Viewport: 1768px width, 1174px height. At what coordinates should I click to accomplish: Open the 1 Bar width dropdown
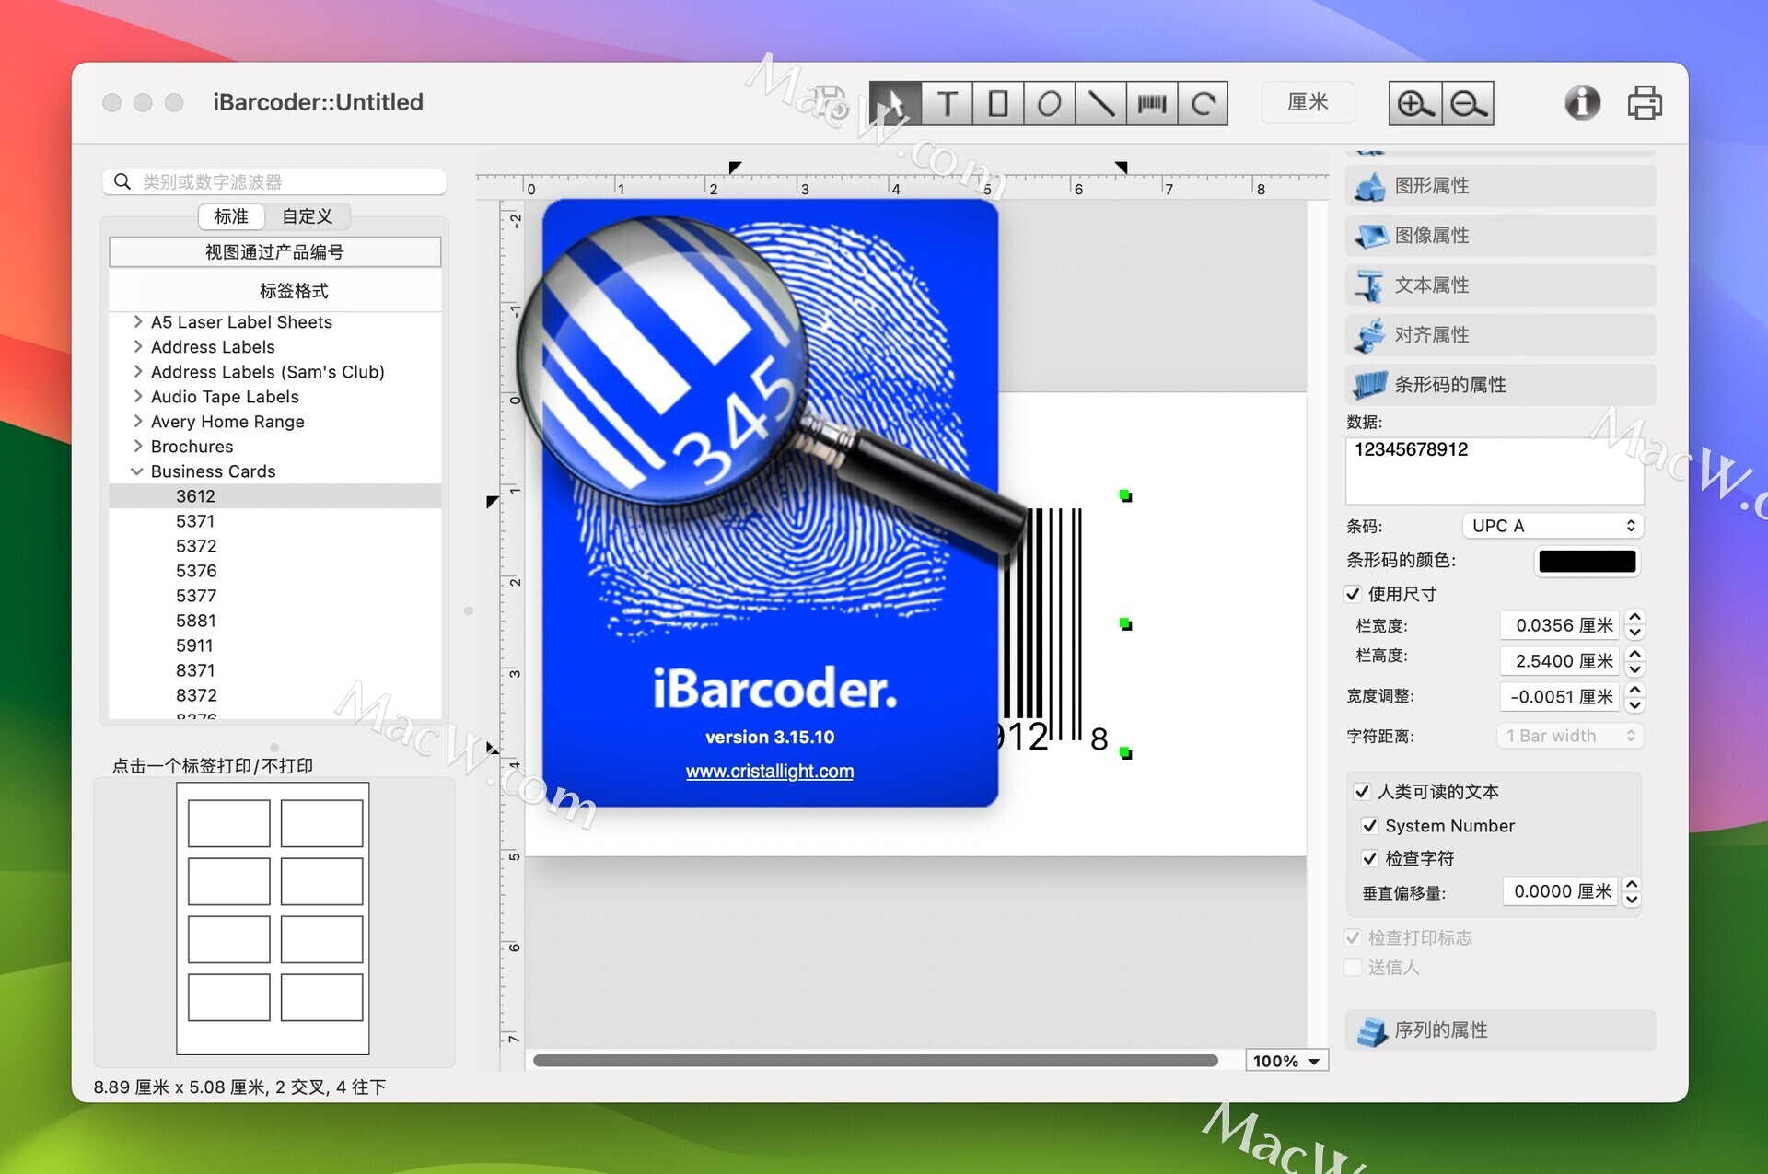click(1570, 736)
